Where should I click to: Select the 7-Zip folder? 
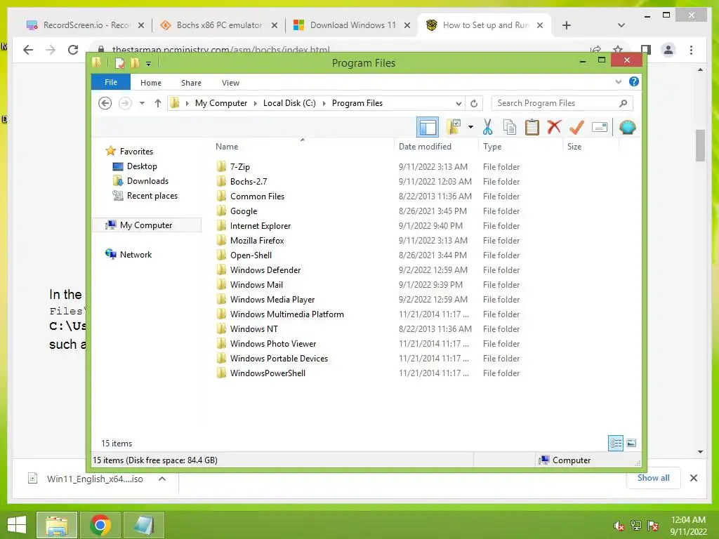240,167
